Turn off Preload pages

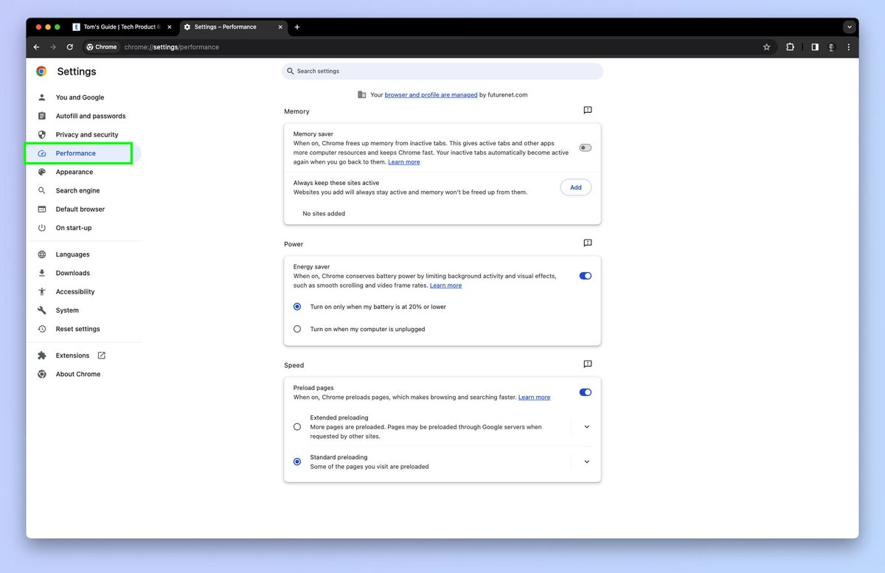[585, 392]
